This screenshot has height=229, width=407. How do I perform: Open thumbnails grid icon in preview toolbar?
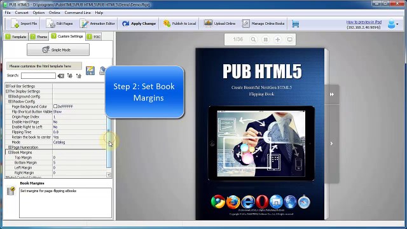click(x=265, y=39)
